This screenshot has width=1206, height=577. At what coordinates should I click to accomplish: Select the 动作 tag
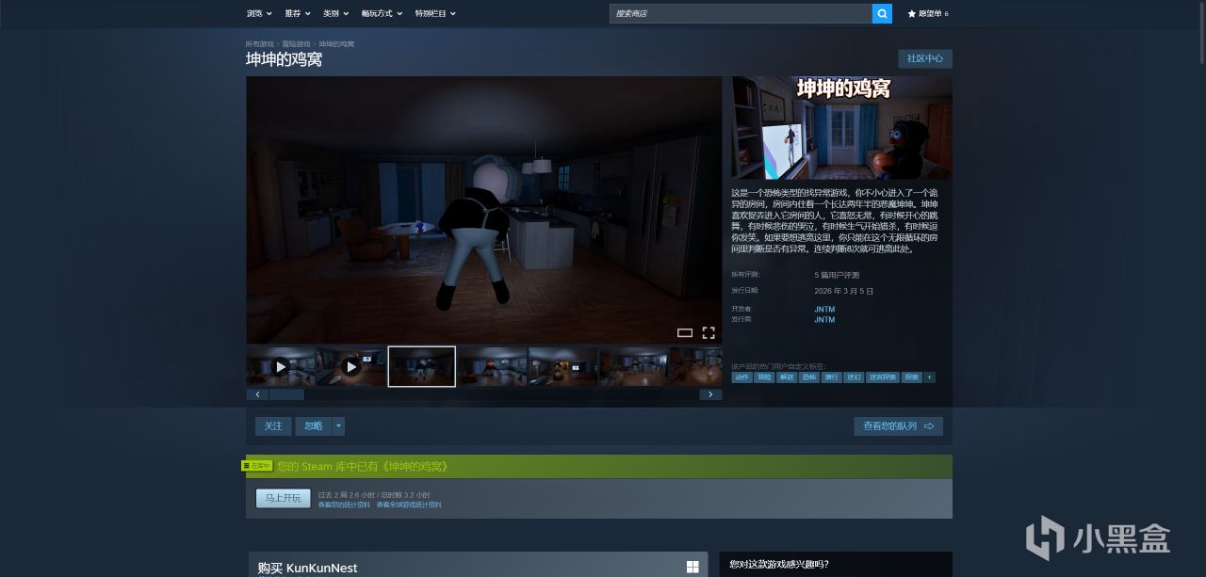[x=742, y=377]
